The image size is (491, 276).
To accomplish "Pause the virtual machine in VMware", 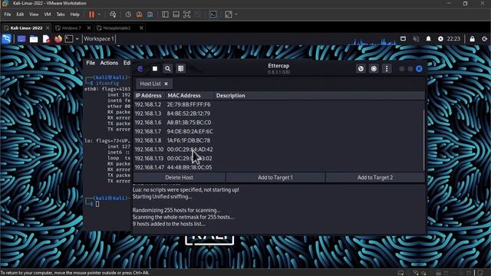I will pyautogui.click(x=91, y=15).
